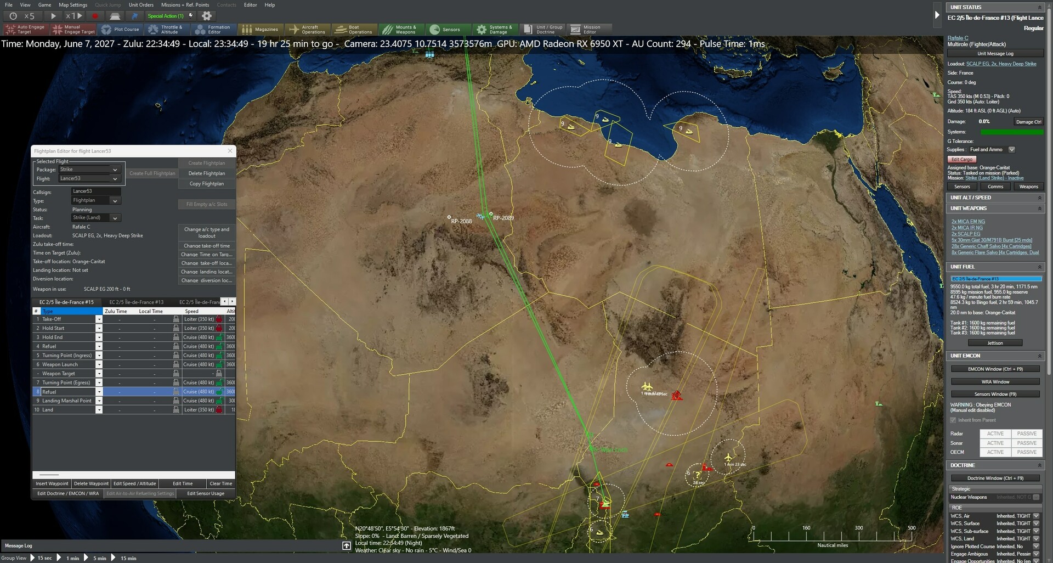Enable Auto Engage Target mode
This screenshot has width=1053, height=563.
[25, 29]
